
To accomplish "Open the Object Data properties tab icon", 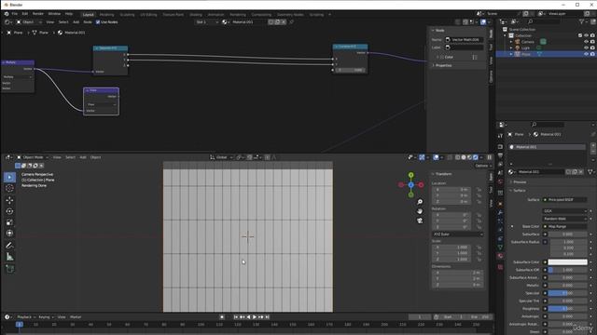I will pyautogui.click(x=500, y=248).
